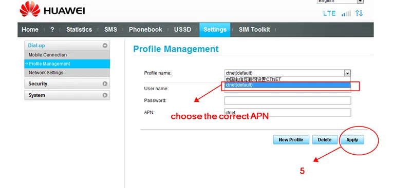The width and height of the screenshot is (411, 188).
Task: Click the APN input field
Action: [288, 112]
